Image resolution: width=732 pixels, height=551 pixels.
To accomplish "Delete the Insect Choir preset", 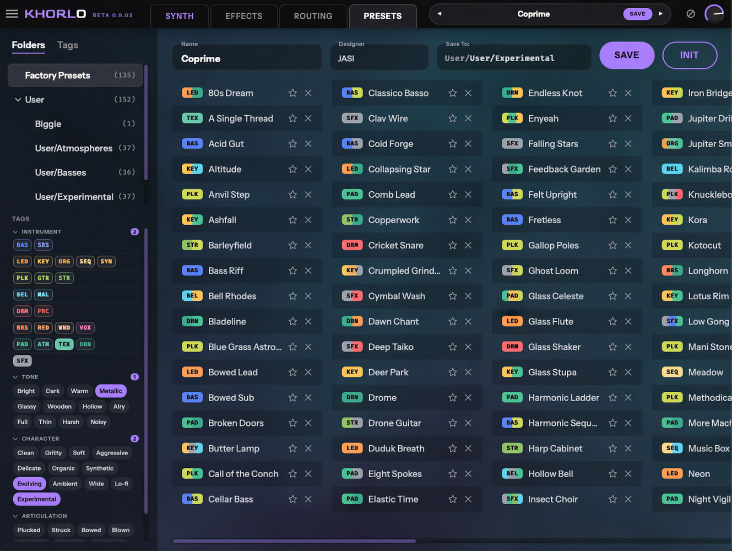I will pyautogui.click(x=628, y=499).
